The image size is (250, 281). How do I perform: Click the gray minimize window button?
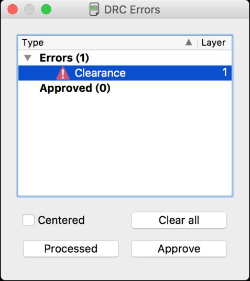(29, 9)
